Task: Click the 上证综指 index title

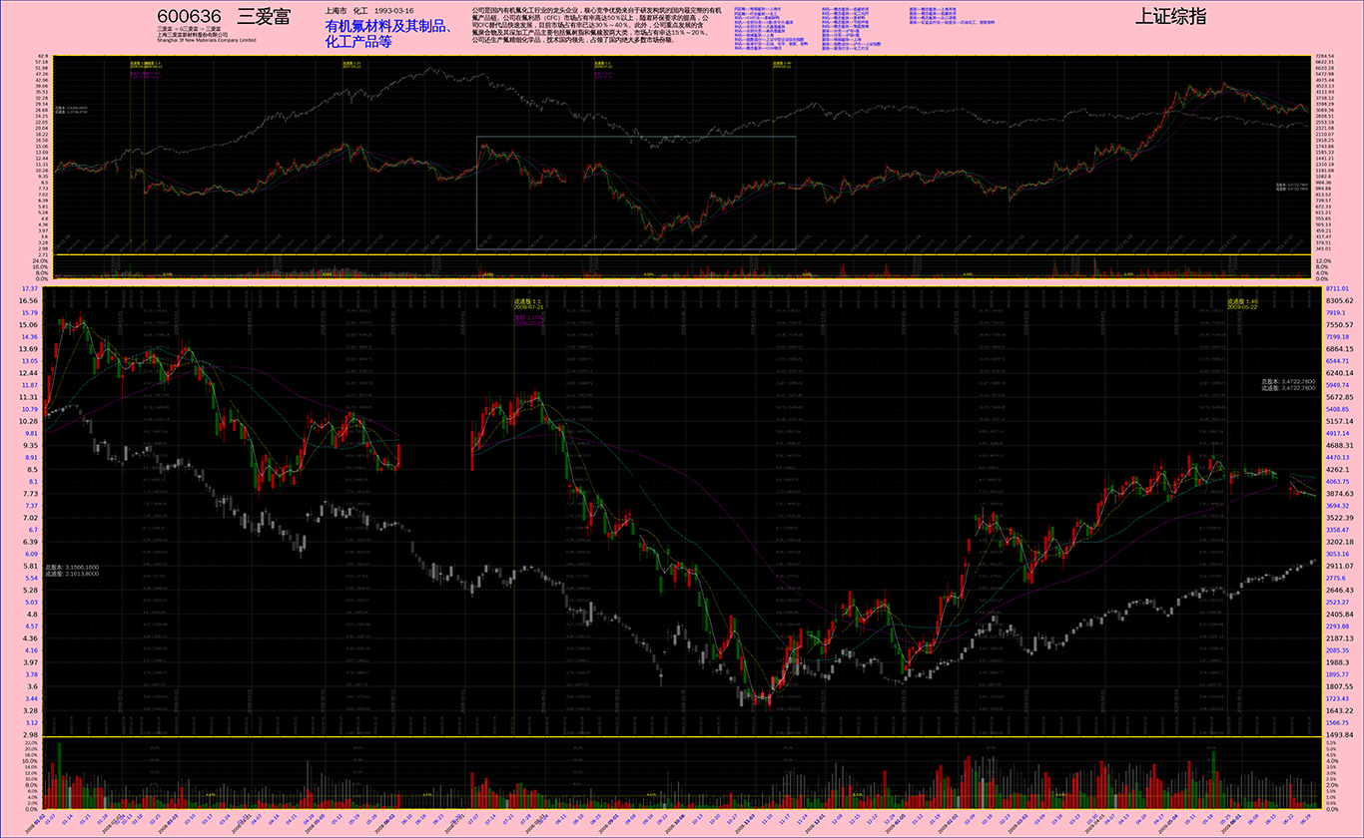Action: [x=1169, y=17]
